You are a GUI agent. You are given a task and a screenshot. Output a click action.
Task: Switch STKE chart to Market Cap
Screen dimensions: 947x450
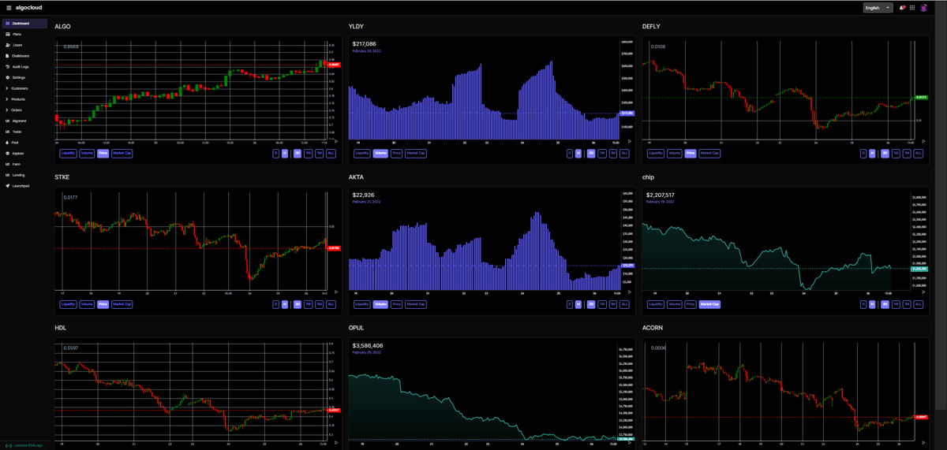point(122,303)
